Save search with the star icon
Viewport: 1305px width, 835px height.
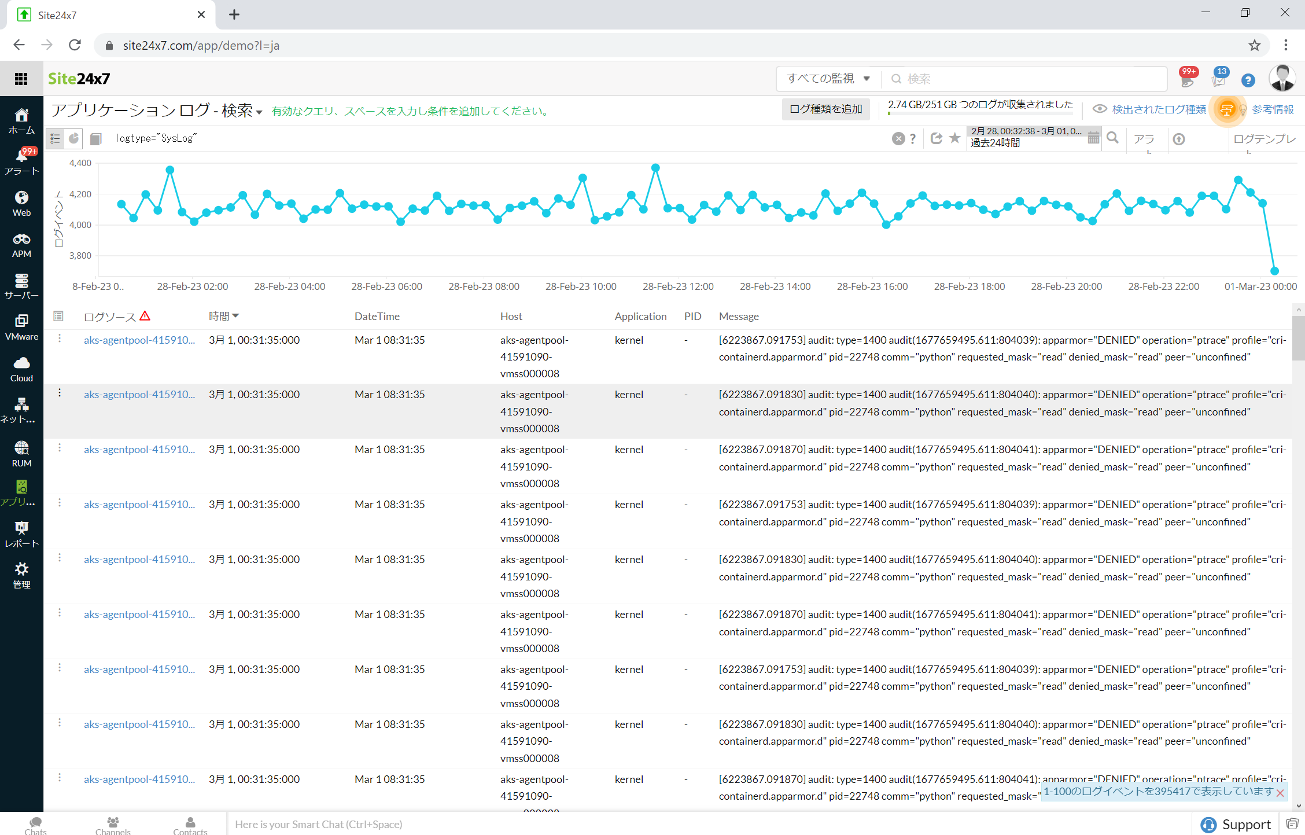pos(955,138)
